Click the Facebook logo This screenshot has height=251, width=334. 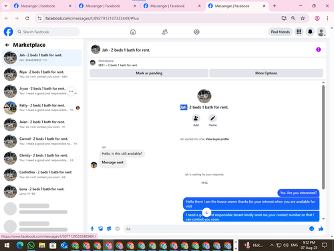click(x=9, y=31)
